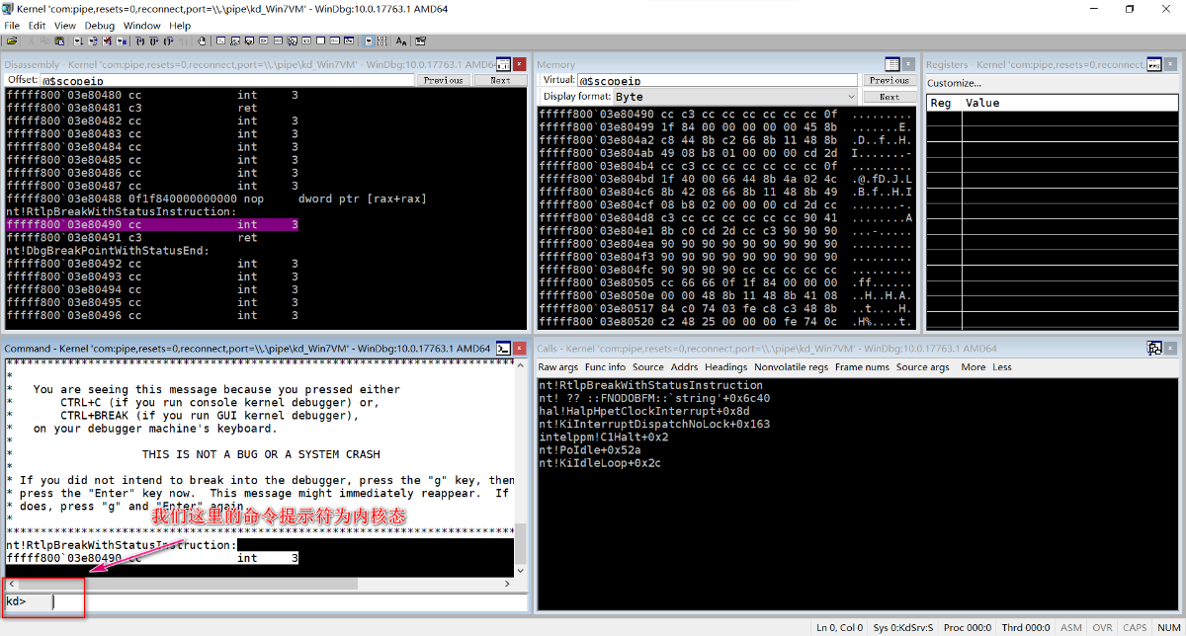Open the Debug menu

(x=99, y=25)
